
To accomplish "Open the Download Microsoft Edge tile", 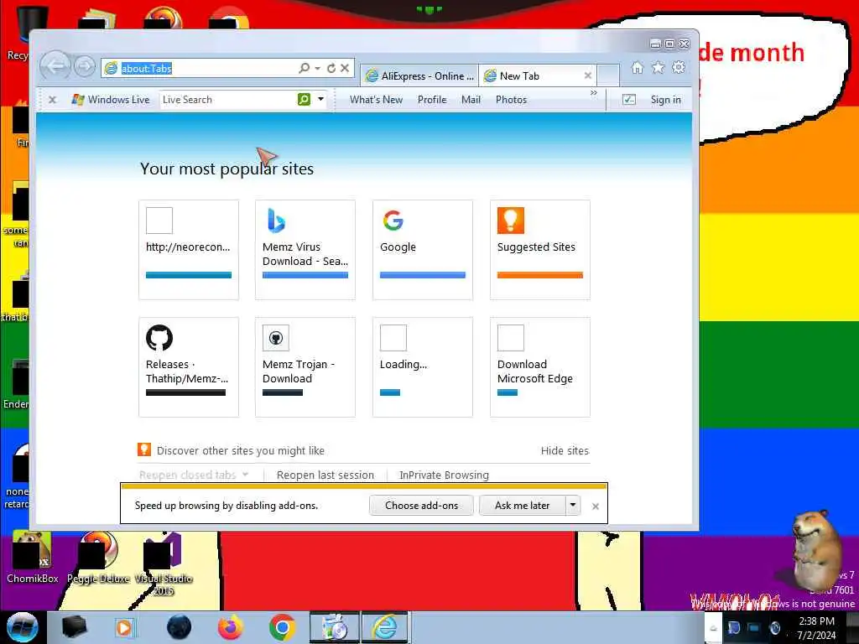I will (540, 367).
